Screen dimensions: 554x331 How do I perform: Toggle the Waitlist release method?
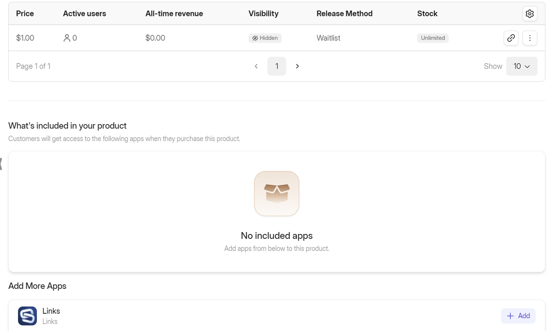click(328, 38)
